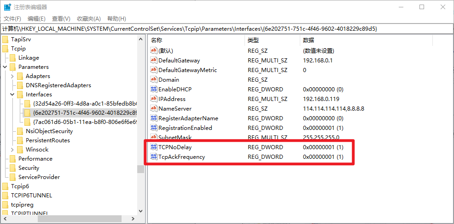This screenshot has height=224, width=454.
Task: Expand the Winsock tree node
Action: [12, 150]
